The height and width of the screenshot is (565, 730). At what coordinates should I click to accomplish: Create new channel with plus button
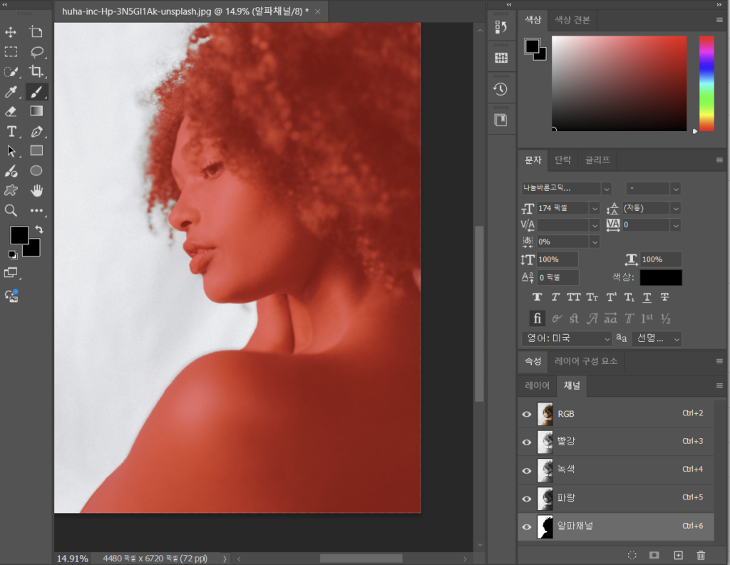point(678,555)
